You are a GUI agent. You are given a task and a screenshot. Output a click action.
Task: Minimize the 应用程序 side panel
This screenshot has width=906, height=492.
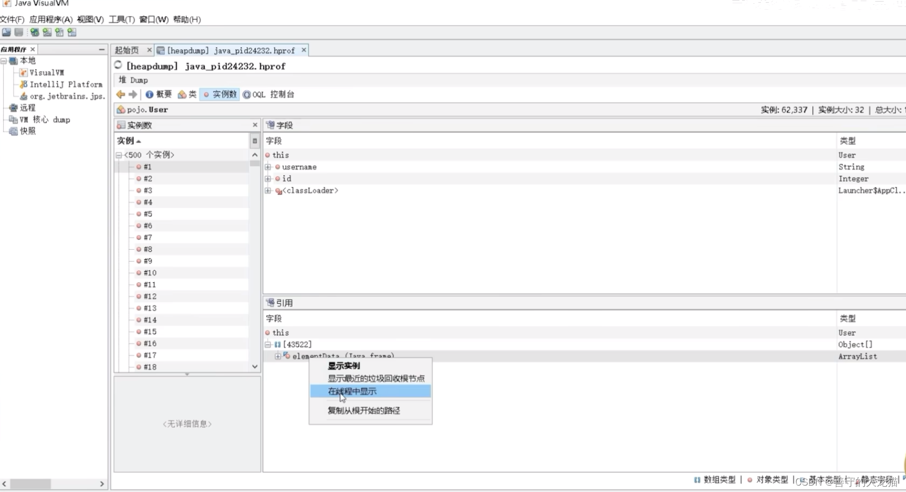coord(102,49)
